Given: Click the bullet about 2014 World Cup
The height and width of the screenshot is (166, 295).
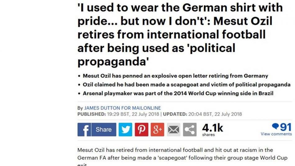Looking at the screenshot, I should [x=178, y=93].
